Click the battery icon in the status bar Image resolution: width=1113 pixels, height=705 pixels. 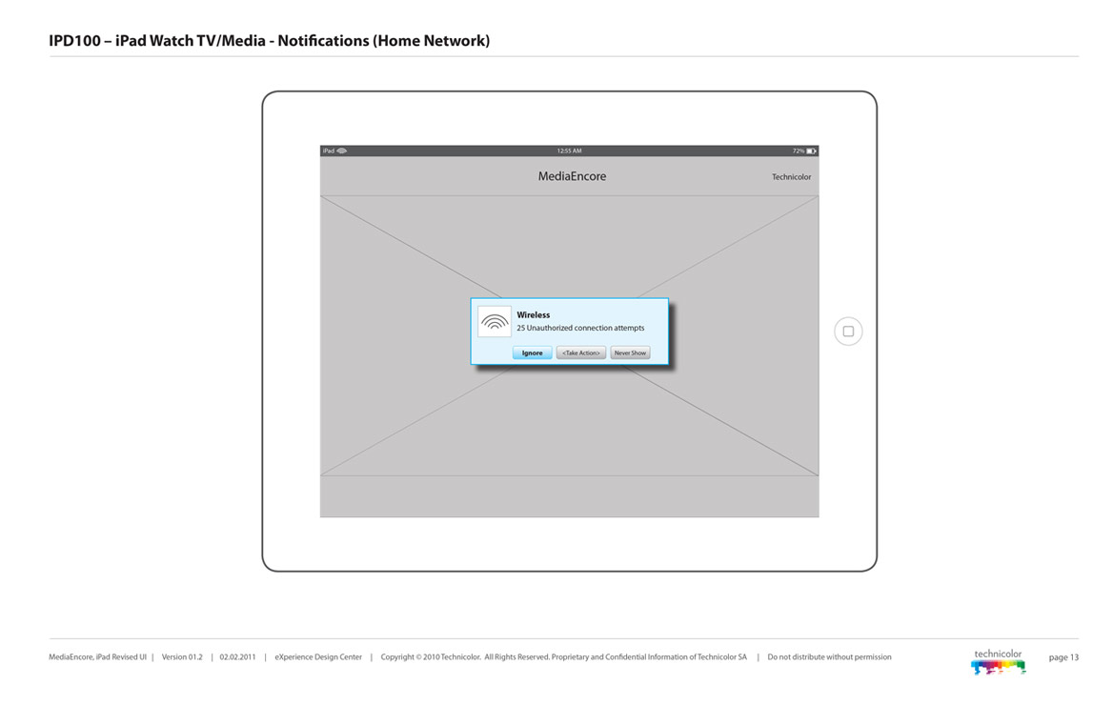(811, 151)
